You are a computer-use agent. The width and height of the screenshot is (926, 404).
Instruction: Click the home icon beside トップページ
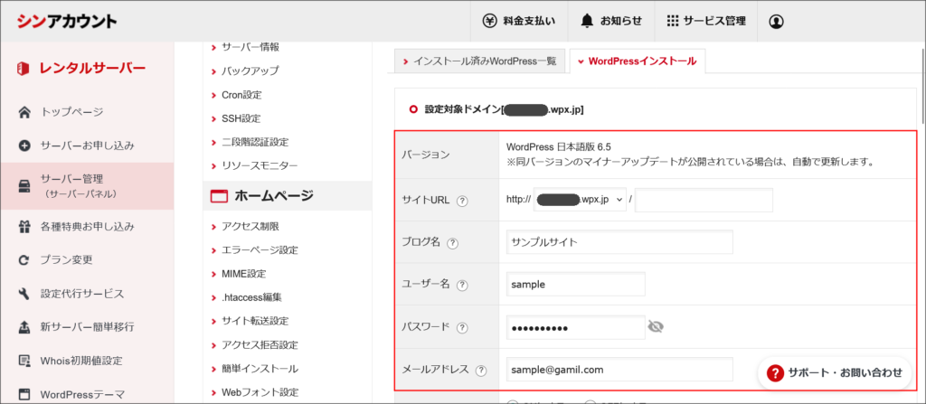[x=24, y=112]
